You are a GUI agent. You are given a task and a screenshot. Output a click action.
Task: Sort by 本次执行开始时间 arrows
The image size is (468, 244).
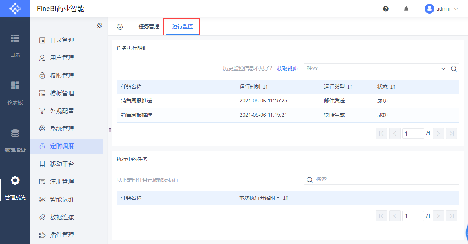tap(286, 198)
